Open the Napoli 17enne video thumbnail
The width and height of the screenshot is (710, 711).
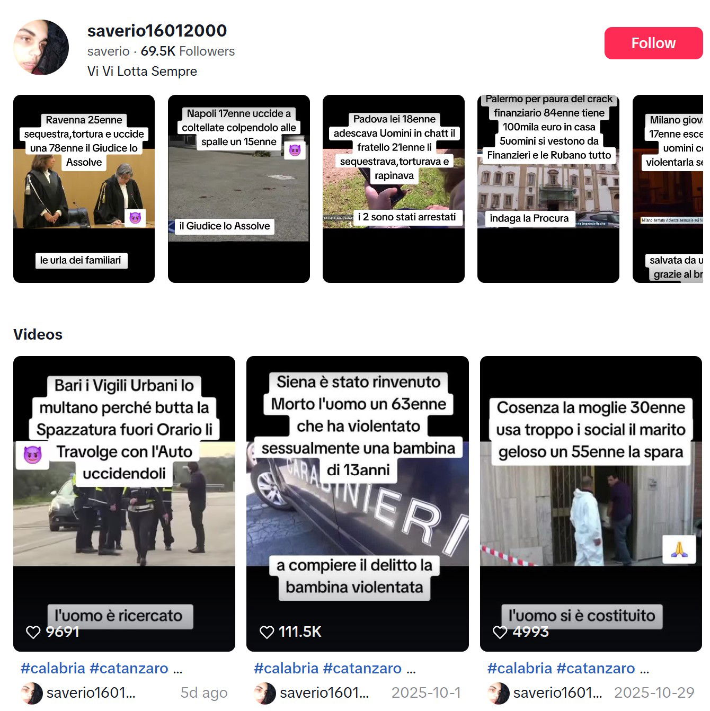[239, 189]
